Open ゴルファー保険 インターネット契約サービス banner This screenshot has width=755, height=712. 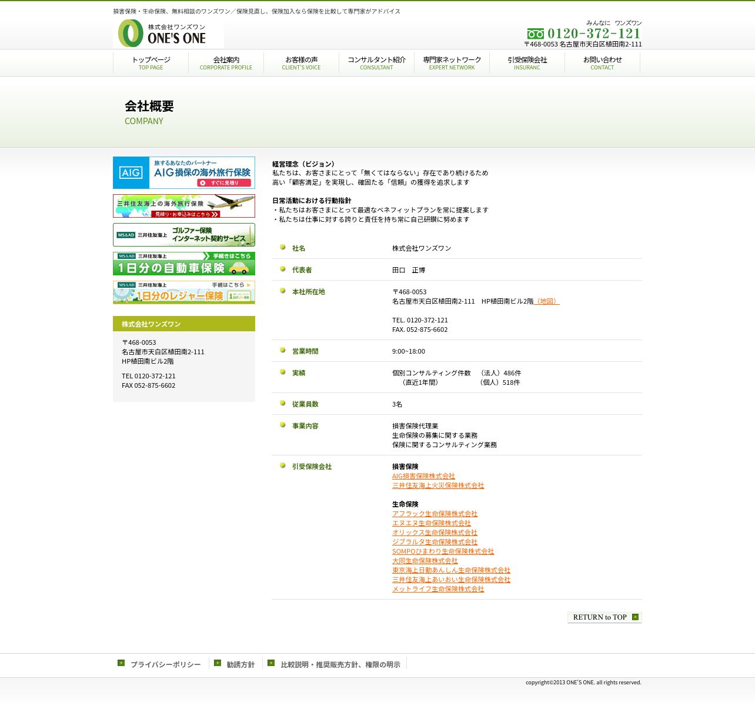[184, 235]
